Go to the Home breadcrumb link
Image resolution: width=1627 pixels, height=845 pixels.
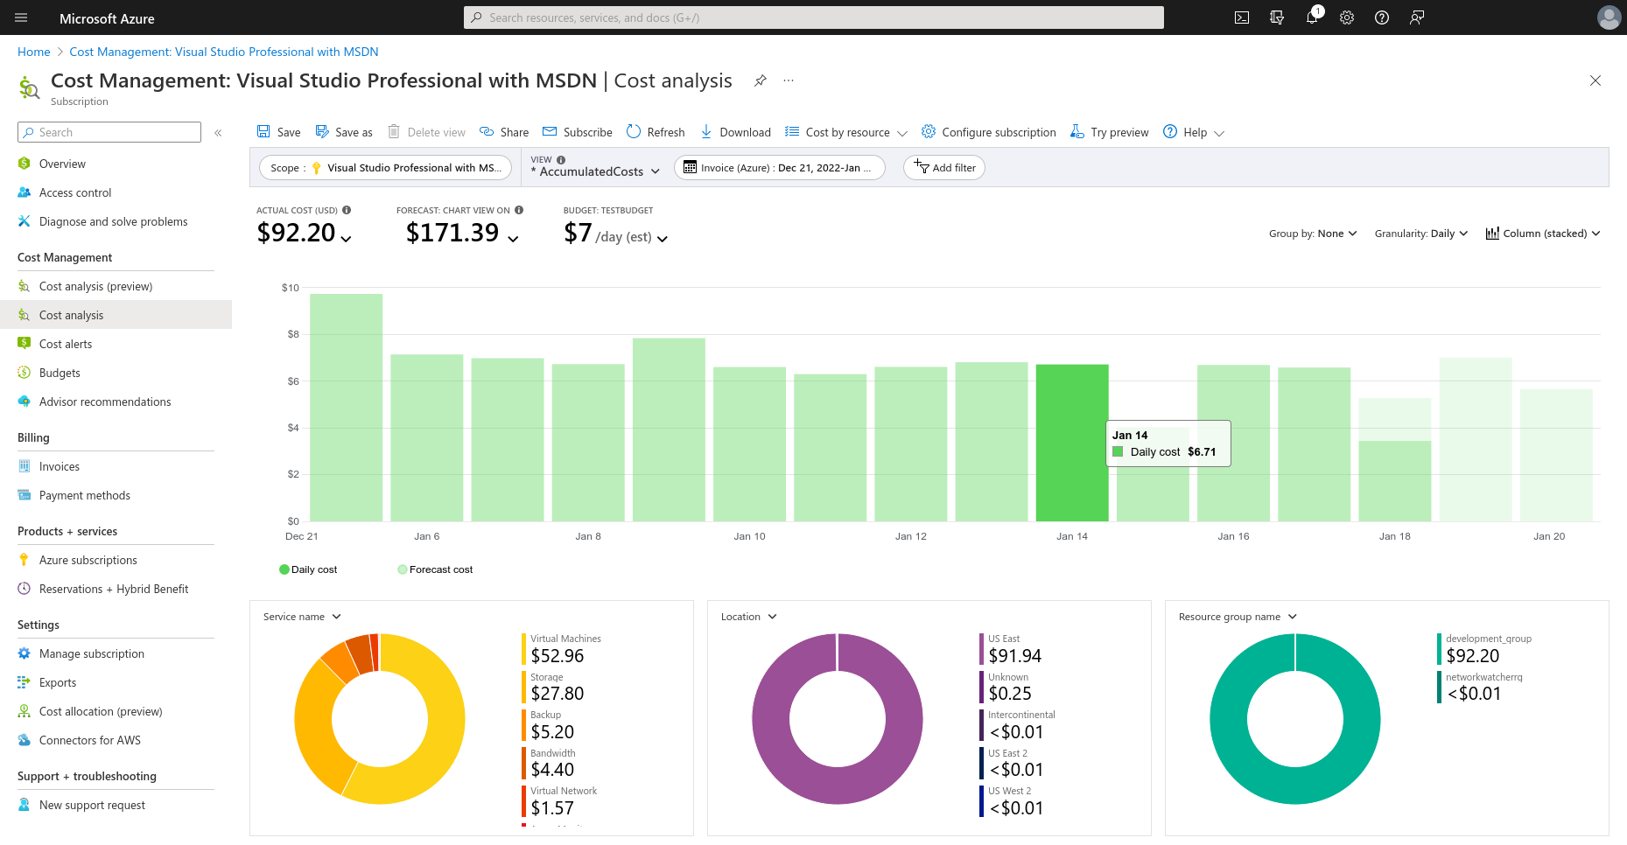[x=34, y=52]
